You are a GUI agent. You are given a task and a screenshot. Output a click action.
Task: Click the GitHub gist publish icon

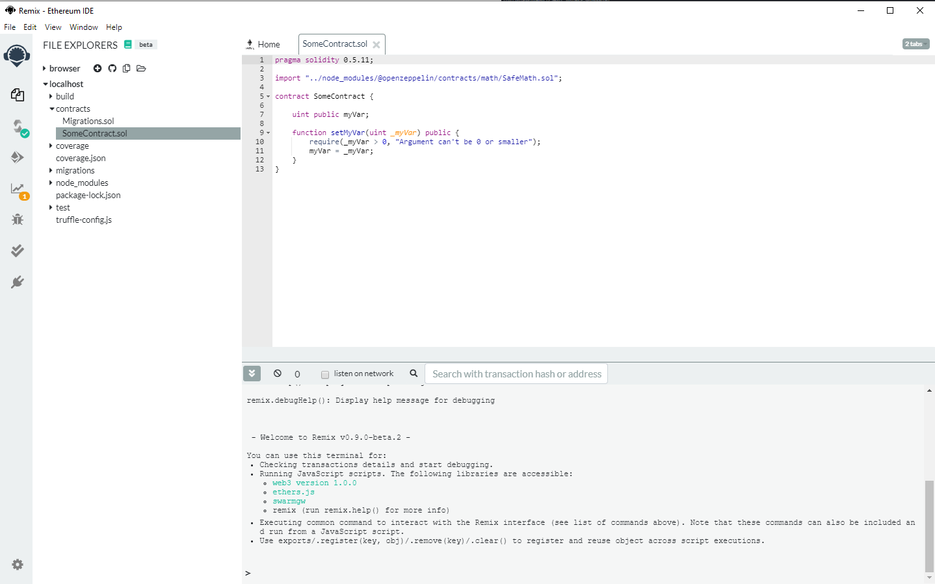click(x=112, y=68)
